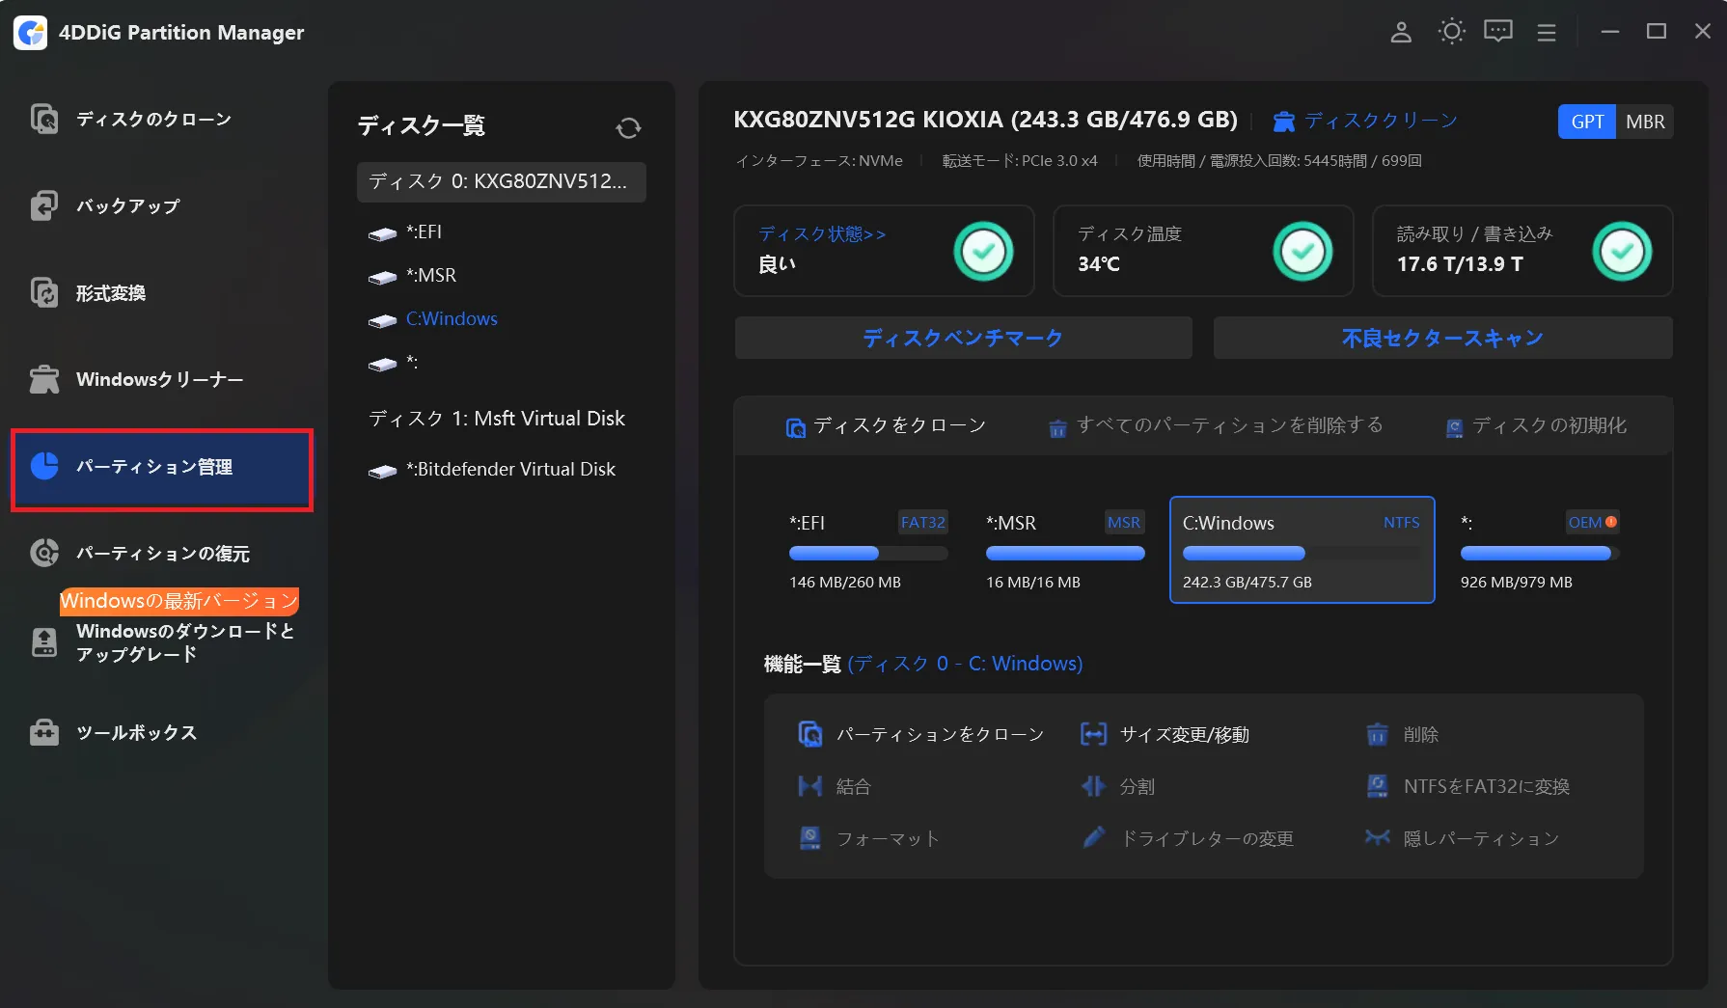This screenshot has height=1008, width=1727.
Task: Click 分割 split function
Action: [1117, 786]
